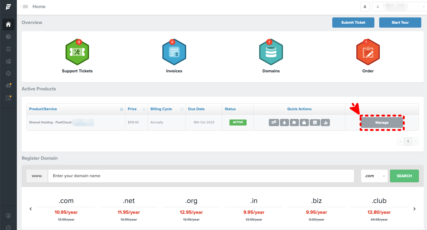
Task: Click the Support Tickets label
Action: pyautogui.click(x=77, y=71)
